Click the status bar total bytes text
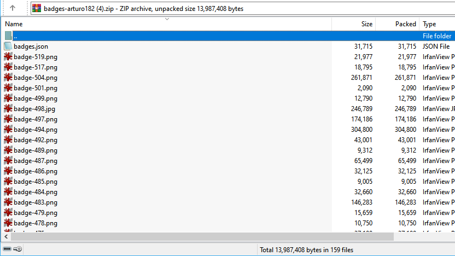Image resolution: width=455 pixels, height=256 pixels. pyautogui.click(x=306, y=250)
